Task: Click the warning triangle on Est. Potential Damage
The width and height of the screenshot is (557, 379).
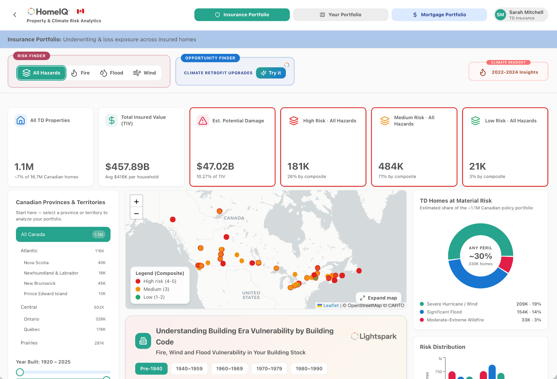Action: tap(203, 121)
